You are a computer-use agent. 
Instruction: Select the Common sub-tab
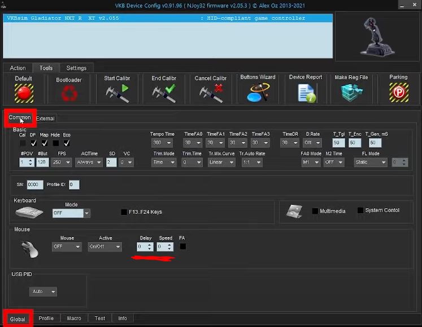point(20,117)
